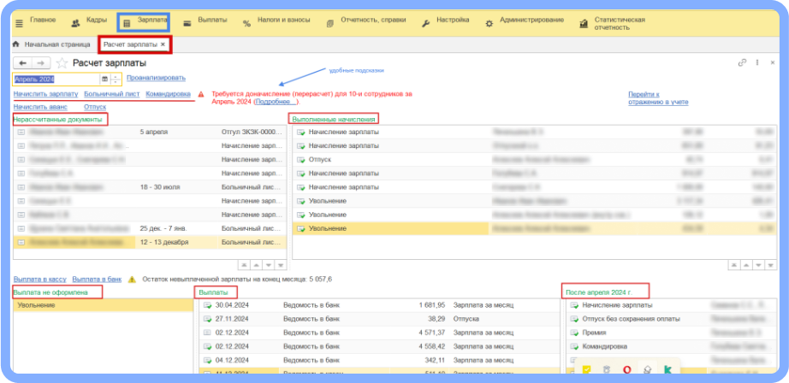The width and height of the screenshot is (789, 383).
Task: Copy page link using the chain icon
Action: coord(742,62)
